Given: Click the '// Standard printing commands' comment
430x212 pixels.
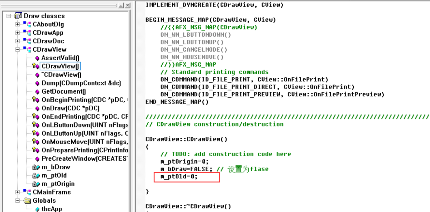Looking at the screenshot, I should [x=214, y=72].
